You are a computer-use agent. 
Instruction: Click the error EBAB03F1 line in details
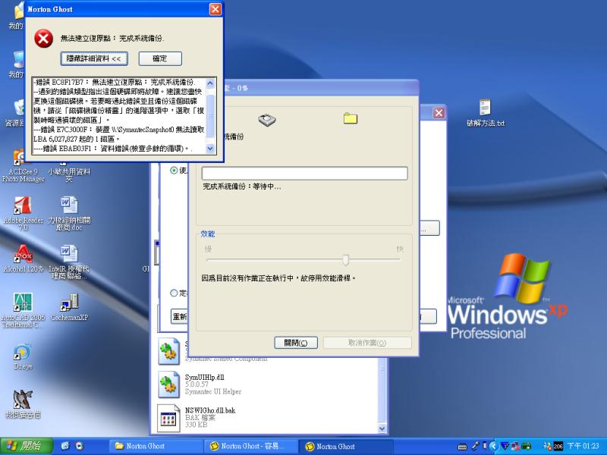(112, 149)
